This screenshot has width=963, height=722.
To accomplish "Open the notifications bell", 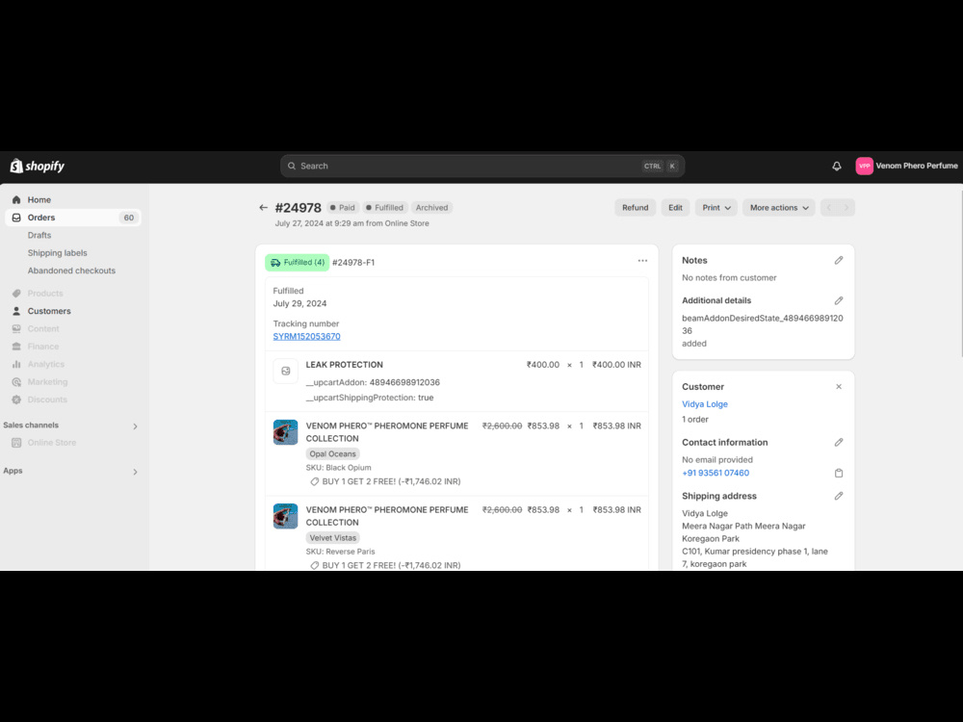I will tap(837, 166).
